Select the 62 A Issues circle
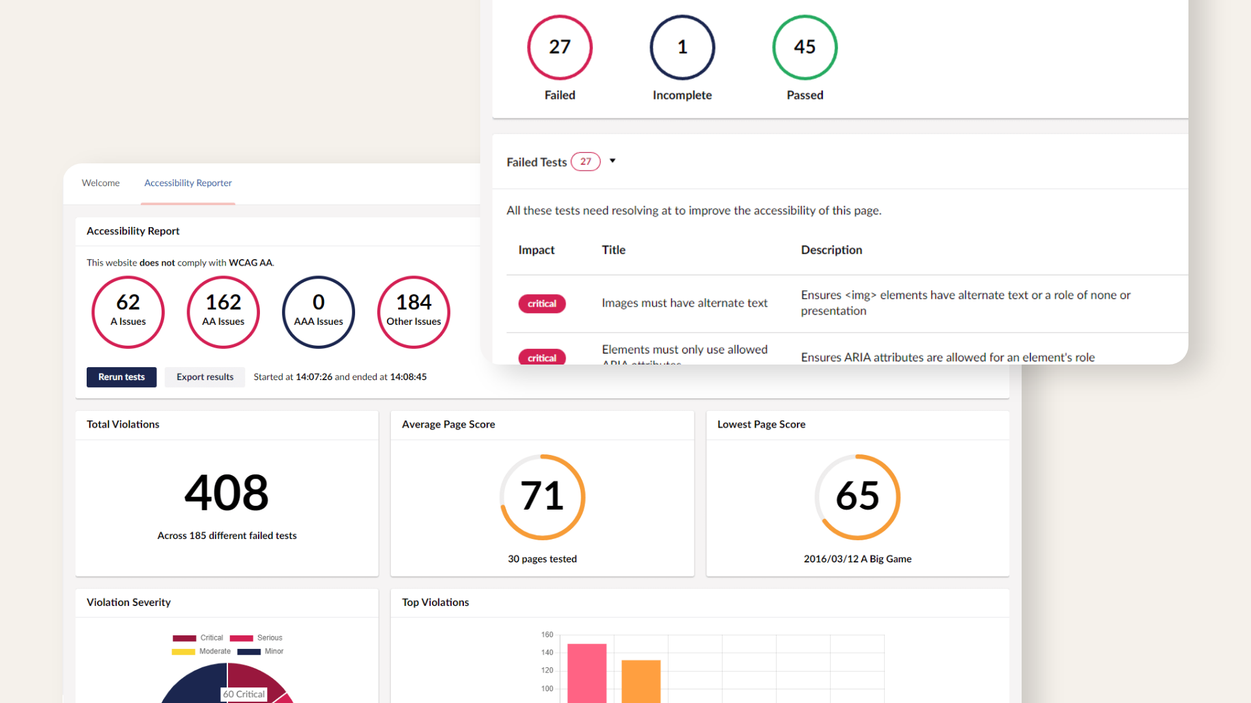The height and width of the screenshot is (703, 1251). tap(128, 312)
